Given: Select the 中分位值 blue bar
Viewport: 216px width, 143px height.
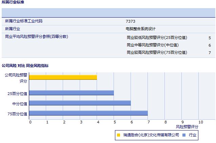Looking at the screenshot, I should point(80,103).
